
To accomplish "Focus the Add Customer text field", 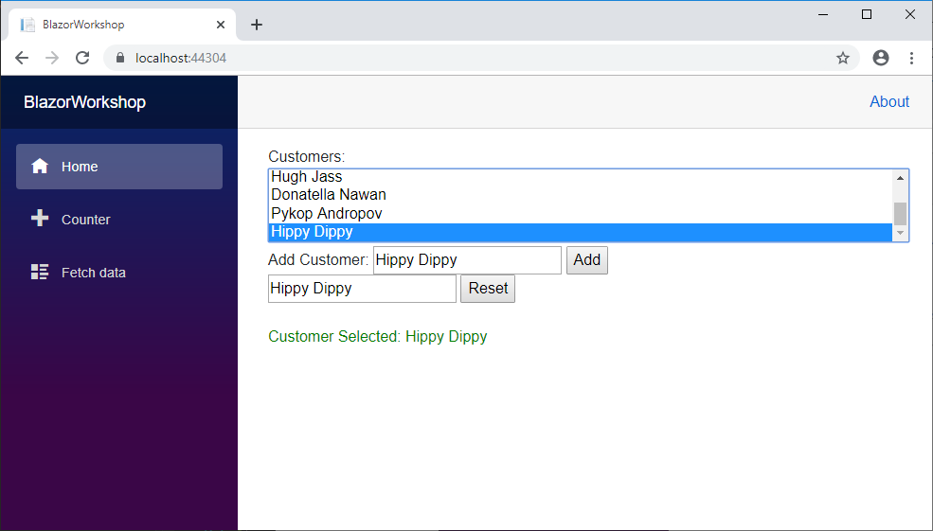I will (x=467, y=260).
